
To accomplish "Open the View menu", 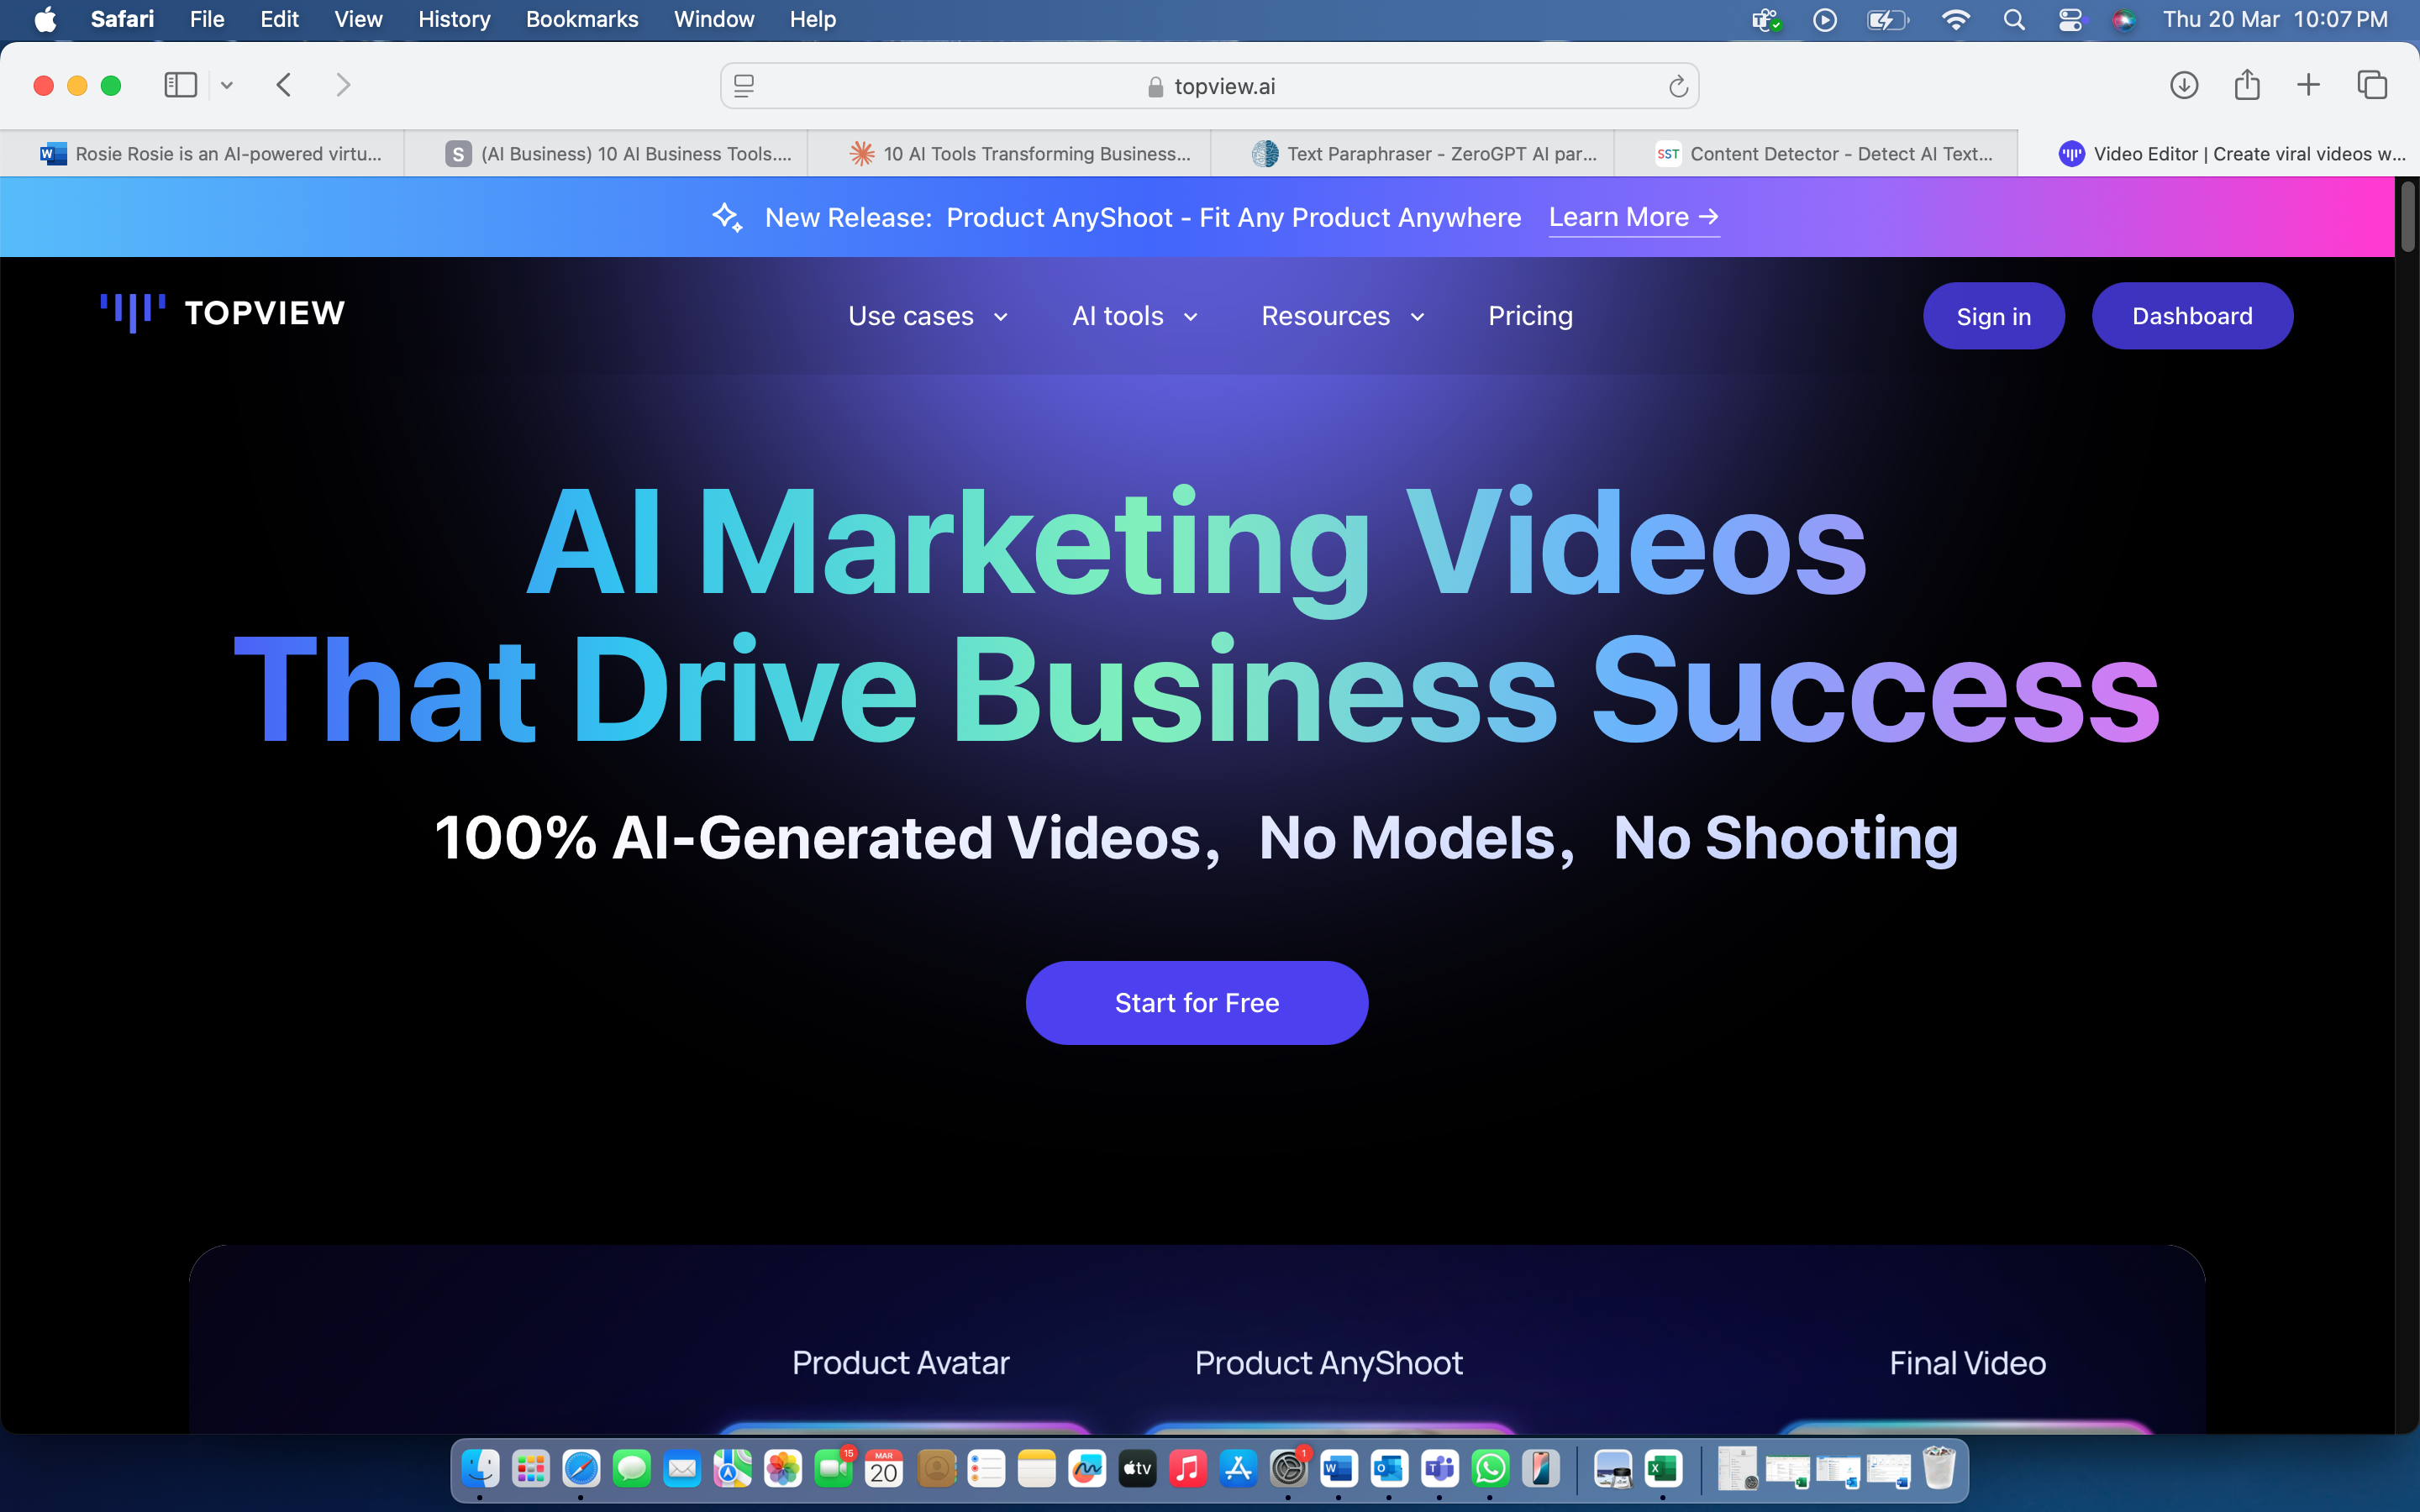I will pos(358,19).
